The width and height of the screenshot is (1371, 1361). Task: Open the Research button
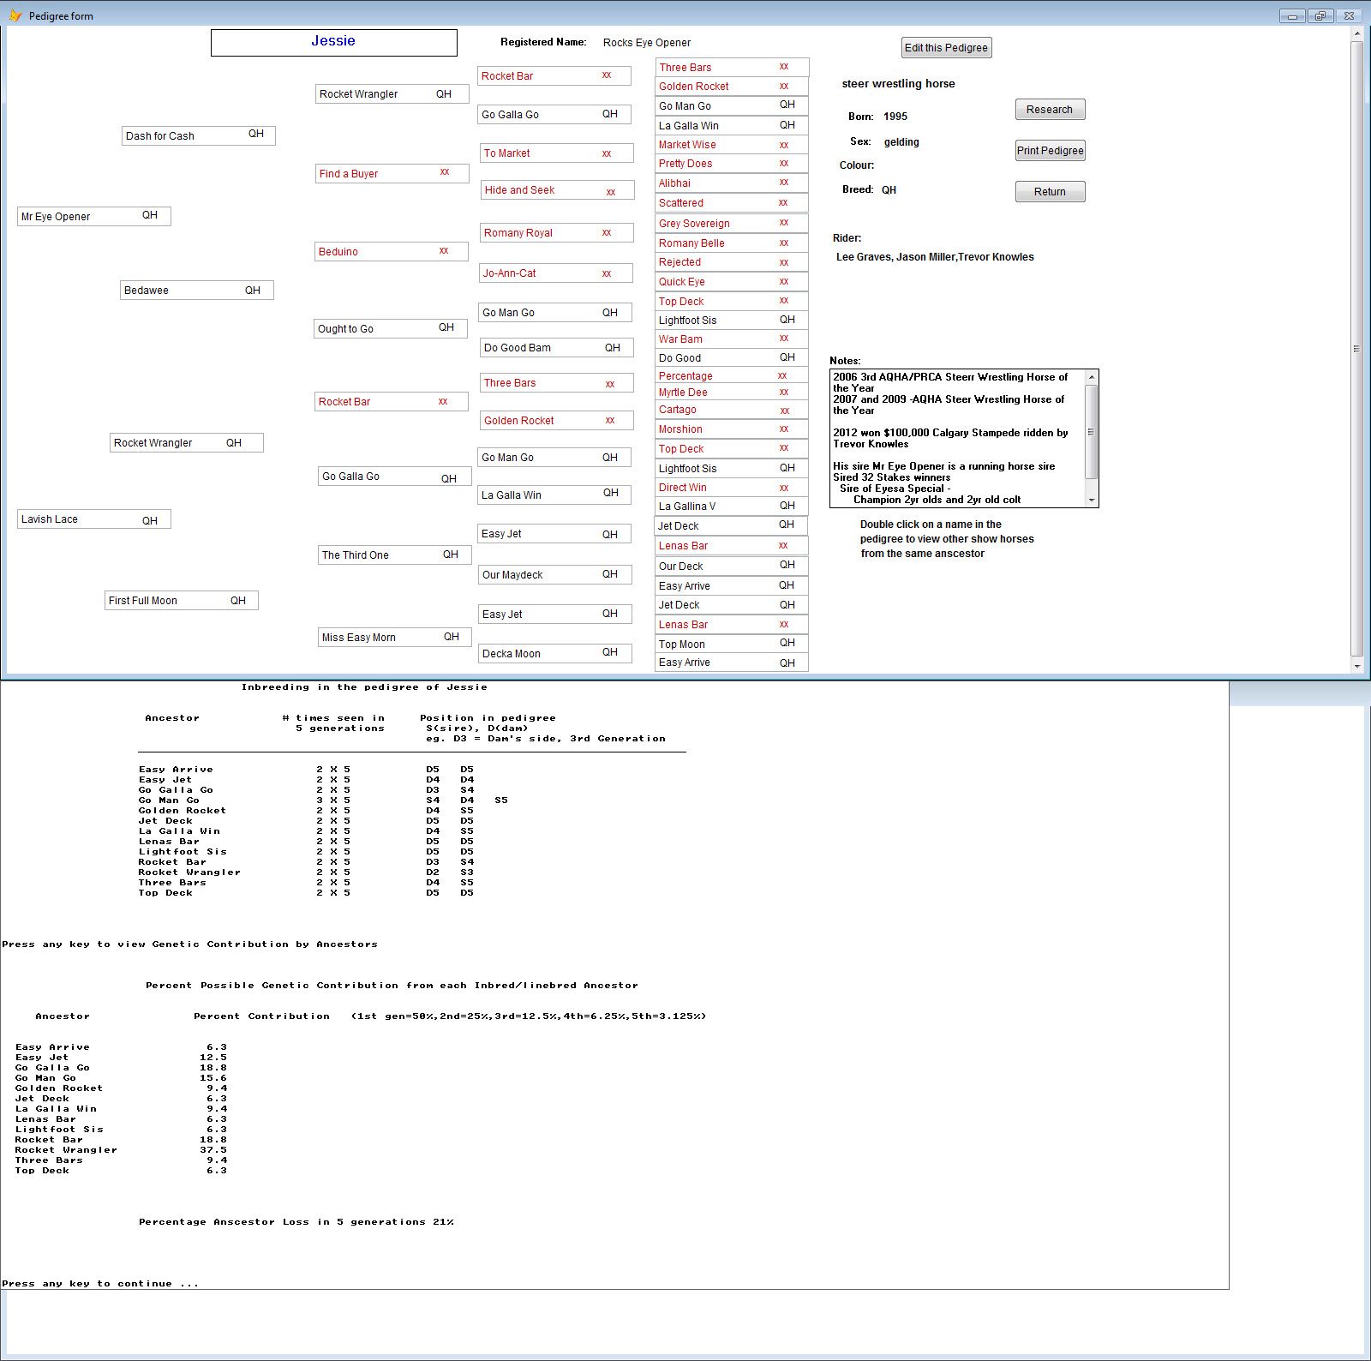coord(1050,110)
